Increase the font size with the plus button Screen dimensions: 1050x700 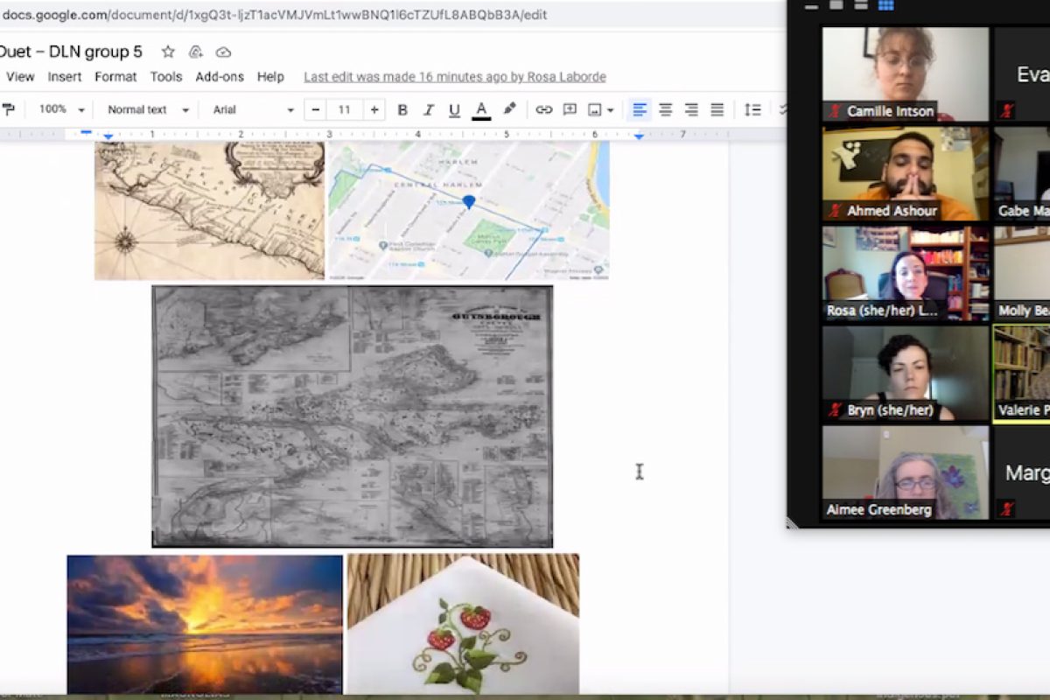tap(374, 109)
